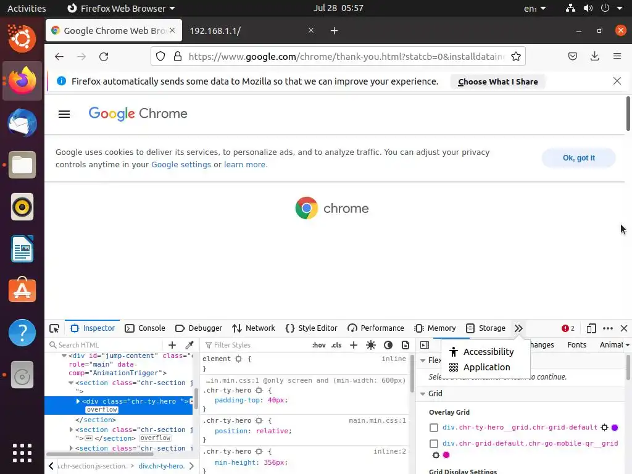The image size is (632, 474).
Task: Open the Google settings link
Action: pyautogui.click(x=181, y=165)
